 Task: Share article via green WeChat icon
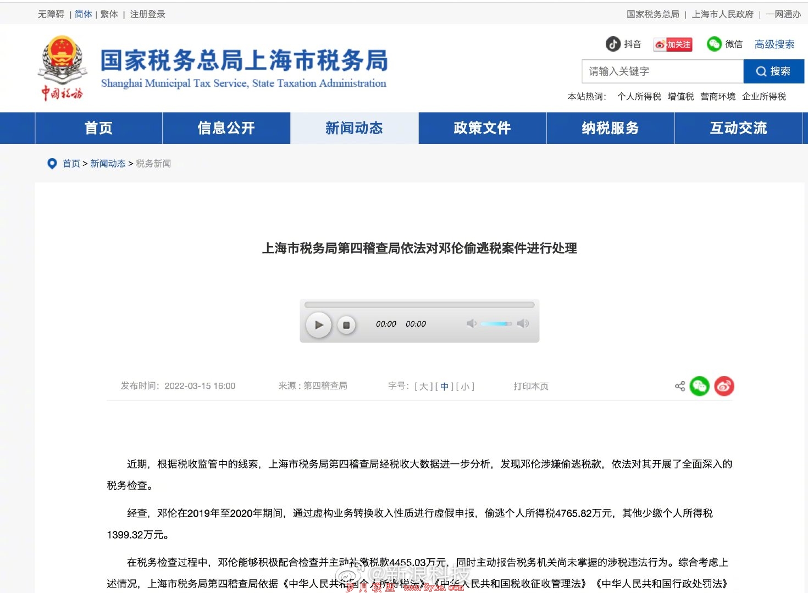tap(700, 386)
